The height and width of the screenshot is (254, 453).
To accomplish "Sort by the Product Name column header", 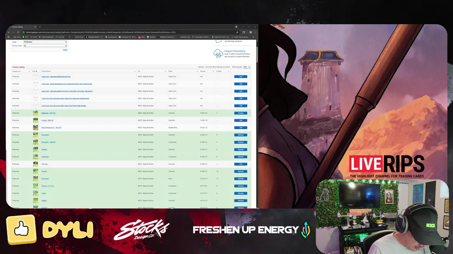I will click(46, 71).
